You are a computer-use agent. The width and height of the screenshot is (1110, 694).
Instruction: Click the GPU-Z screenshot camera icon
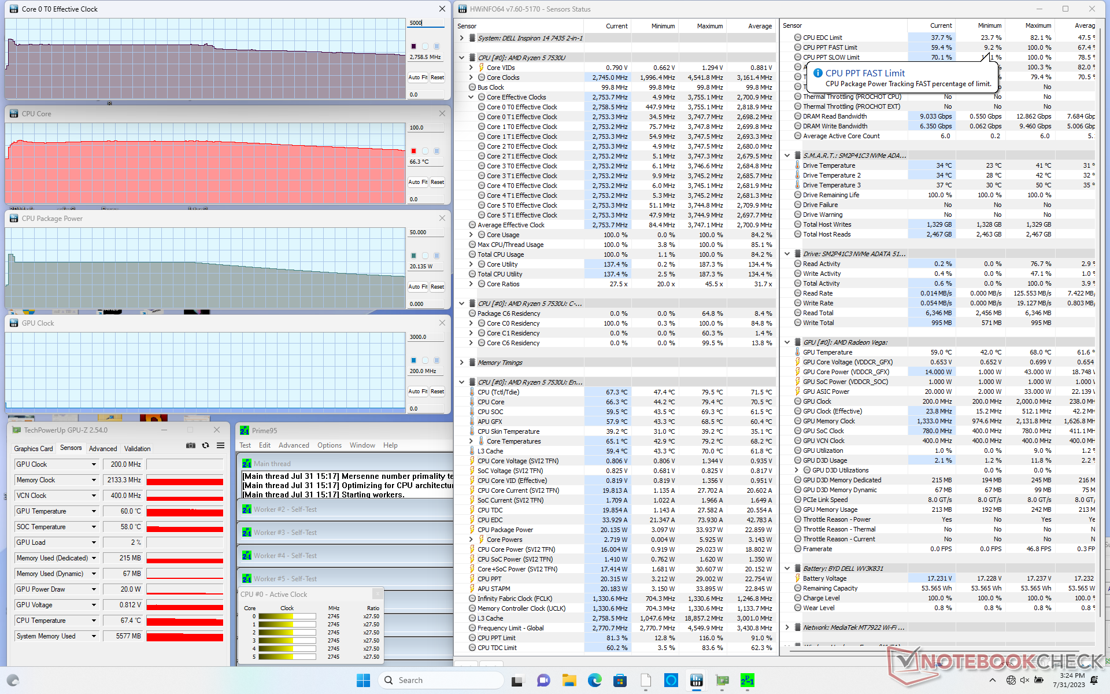[x=190, y=445]
